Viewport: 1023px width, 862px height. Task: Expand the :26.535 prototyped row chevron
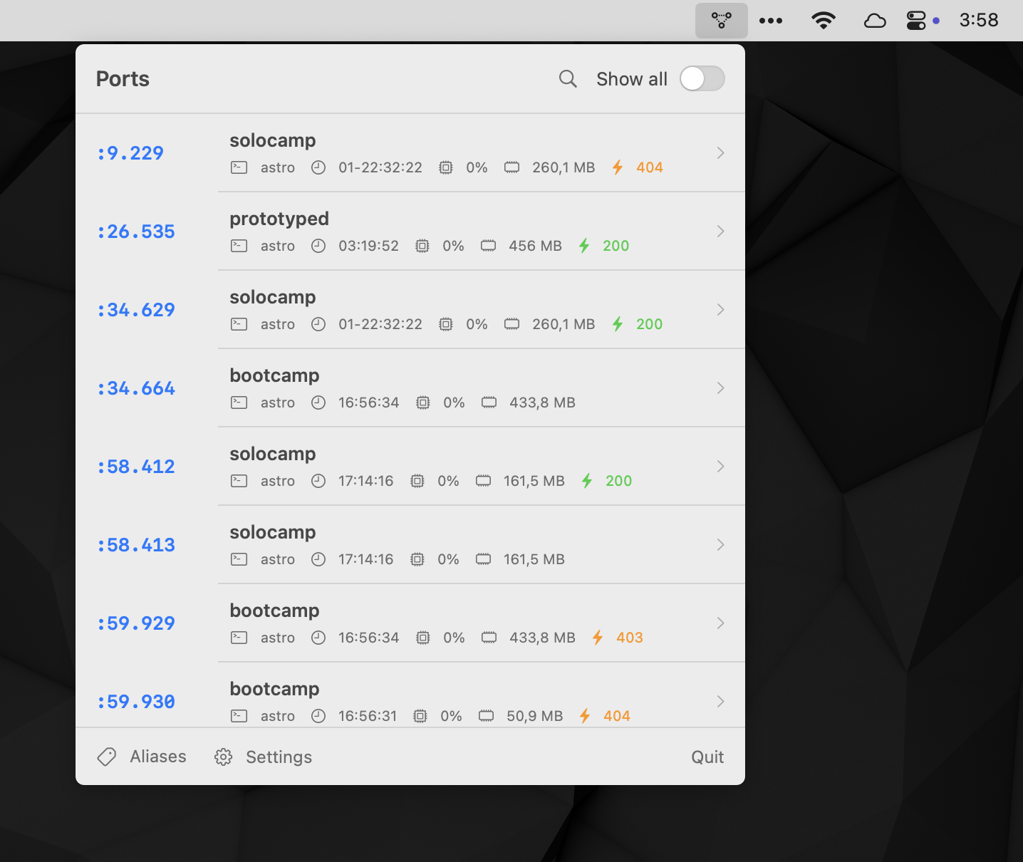[721, 232]
